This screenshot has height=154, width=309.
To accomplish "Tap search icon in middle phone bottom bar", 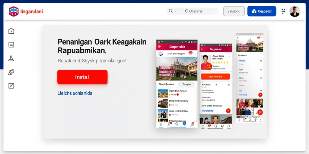I will tap(215, 126).
